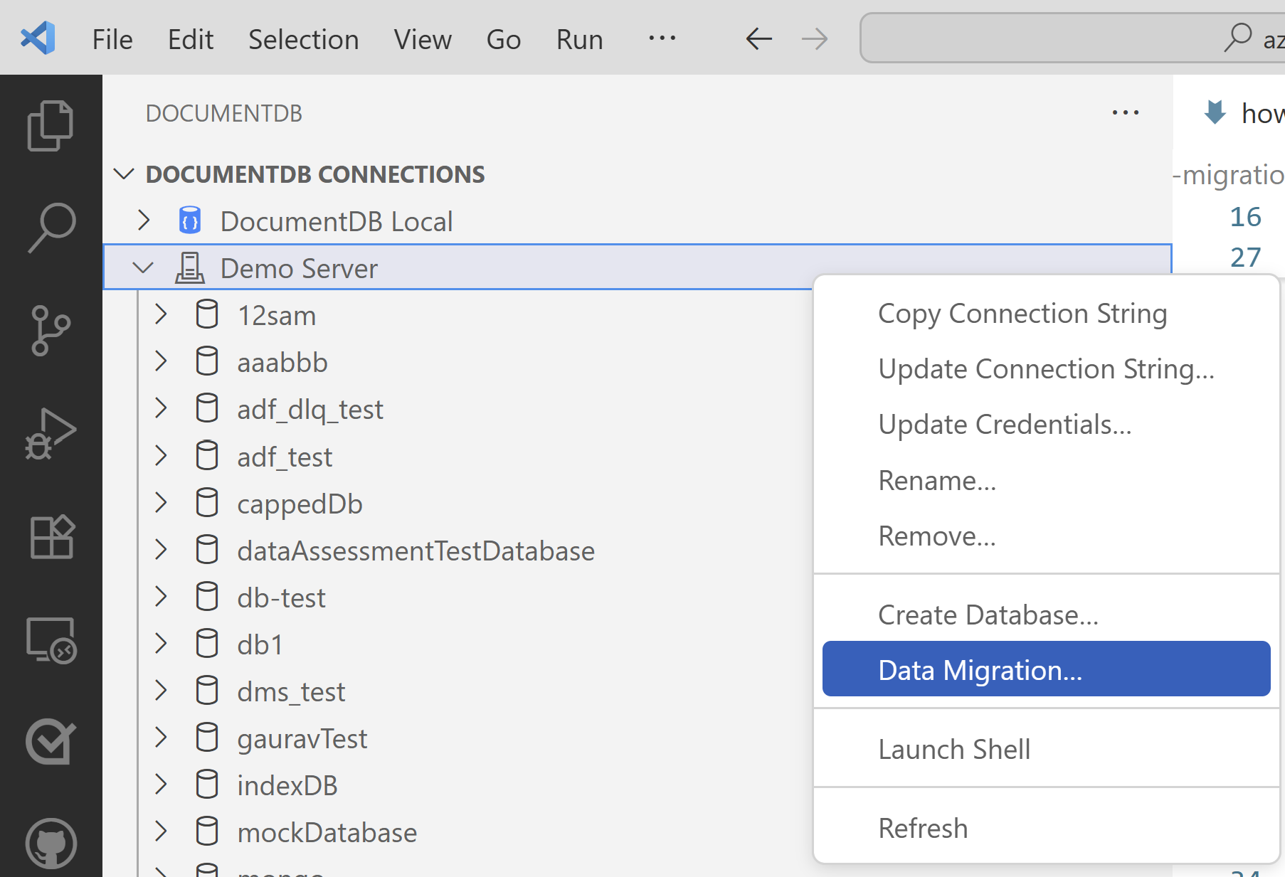Open the Testing view icon

pos(51,742)
